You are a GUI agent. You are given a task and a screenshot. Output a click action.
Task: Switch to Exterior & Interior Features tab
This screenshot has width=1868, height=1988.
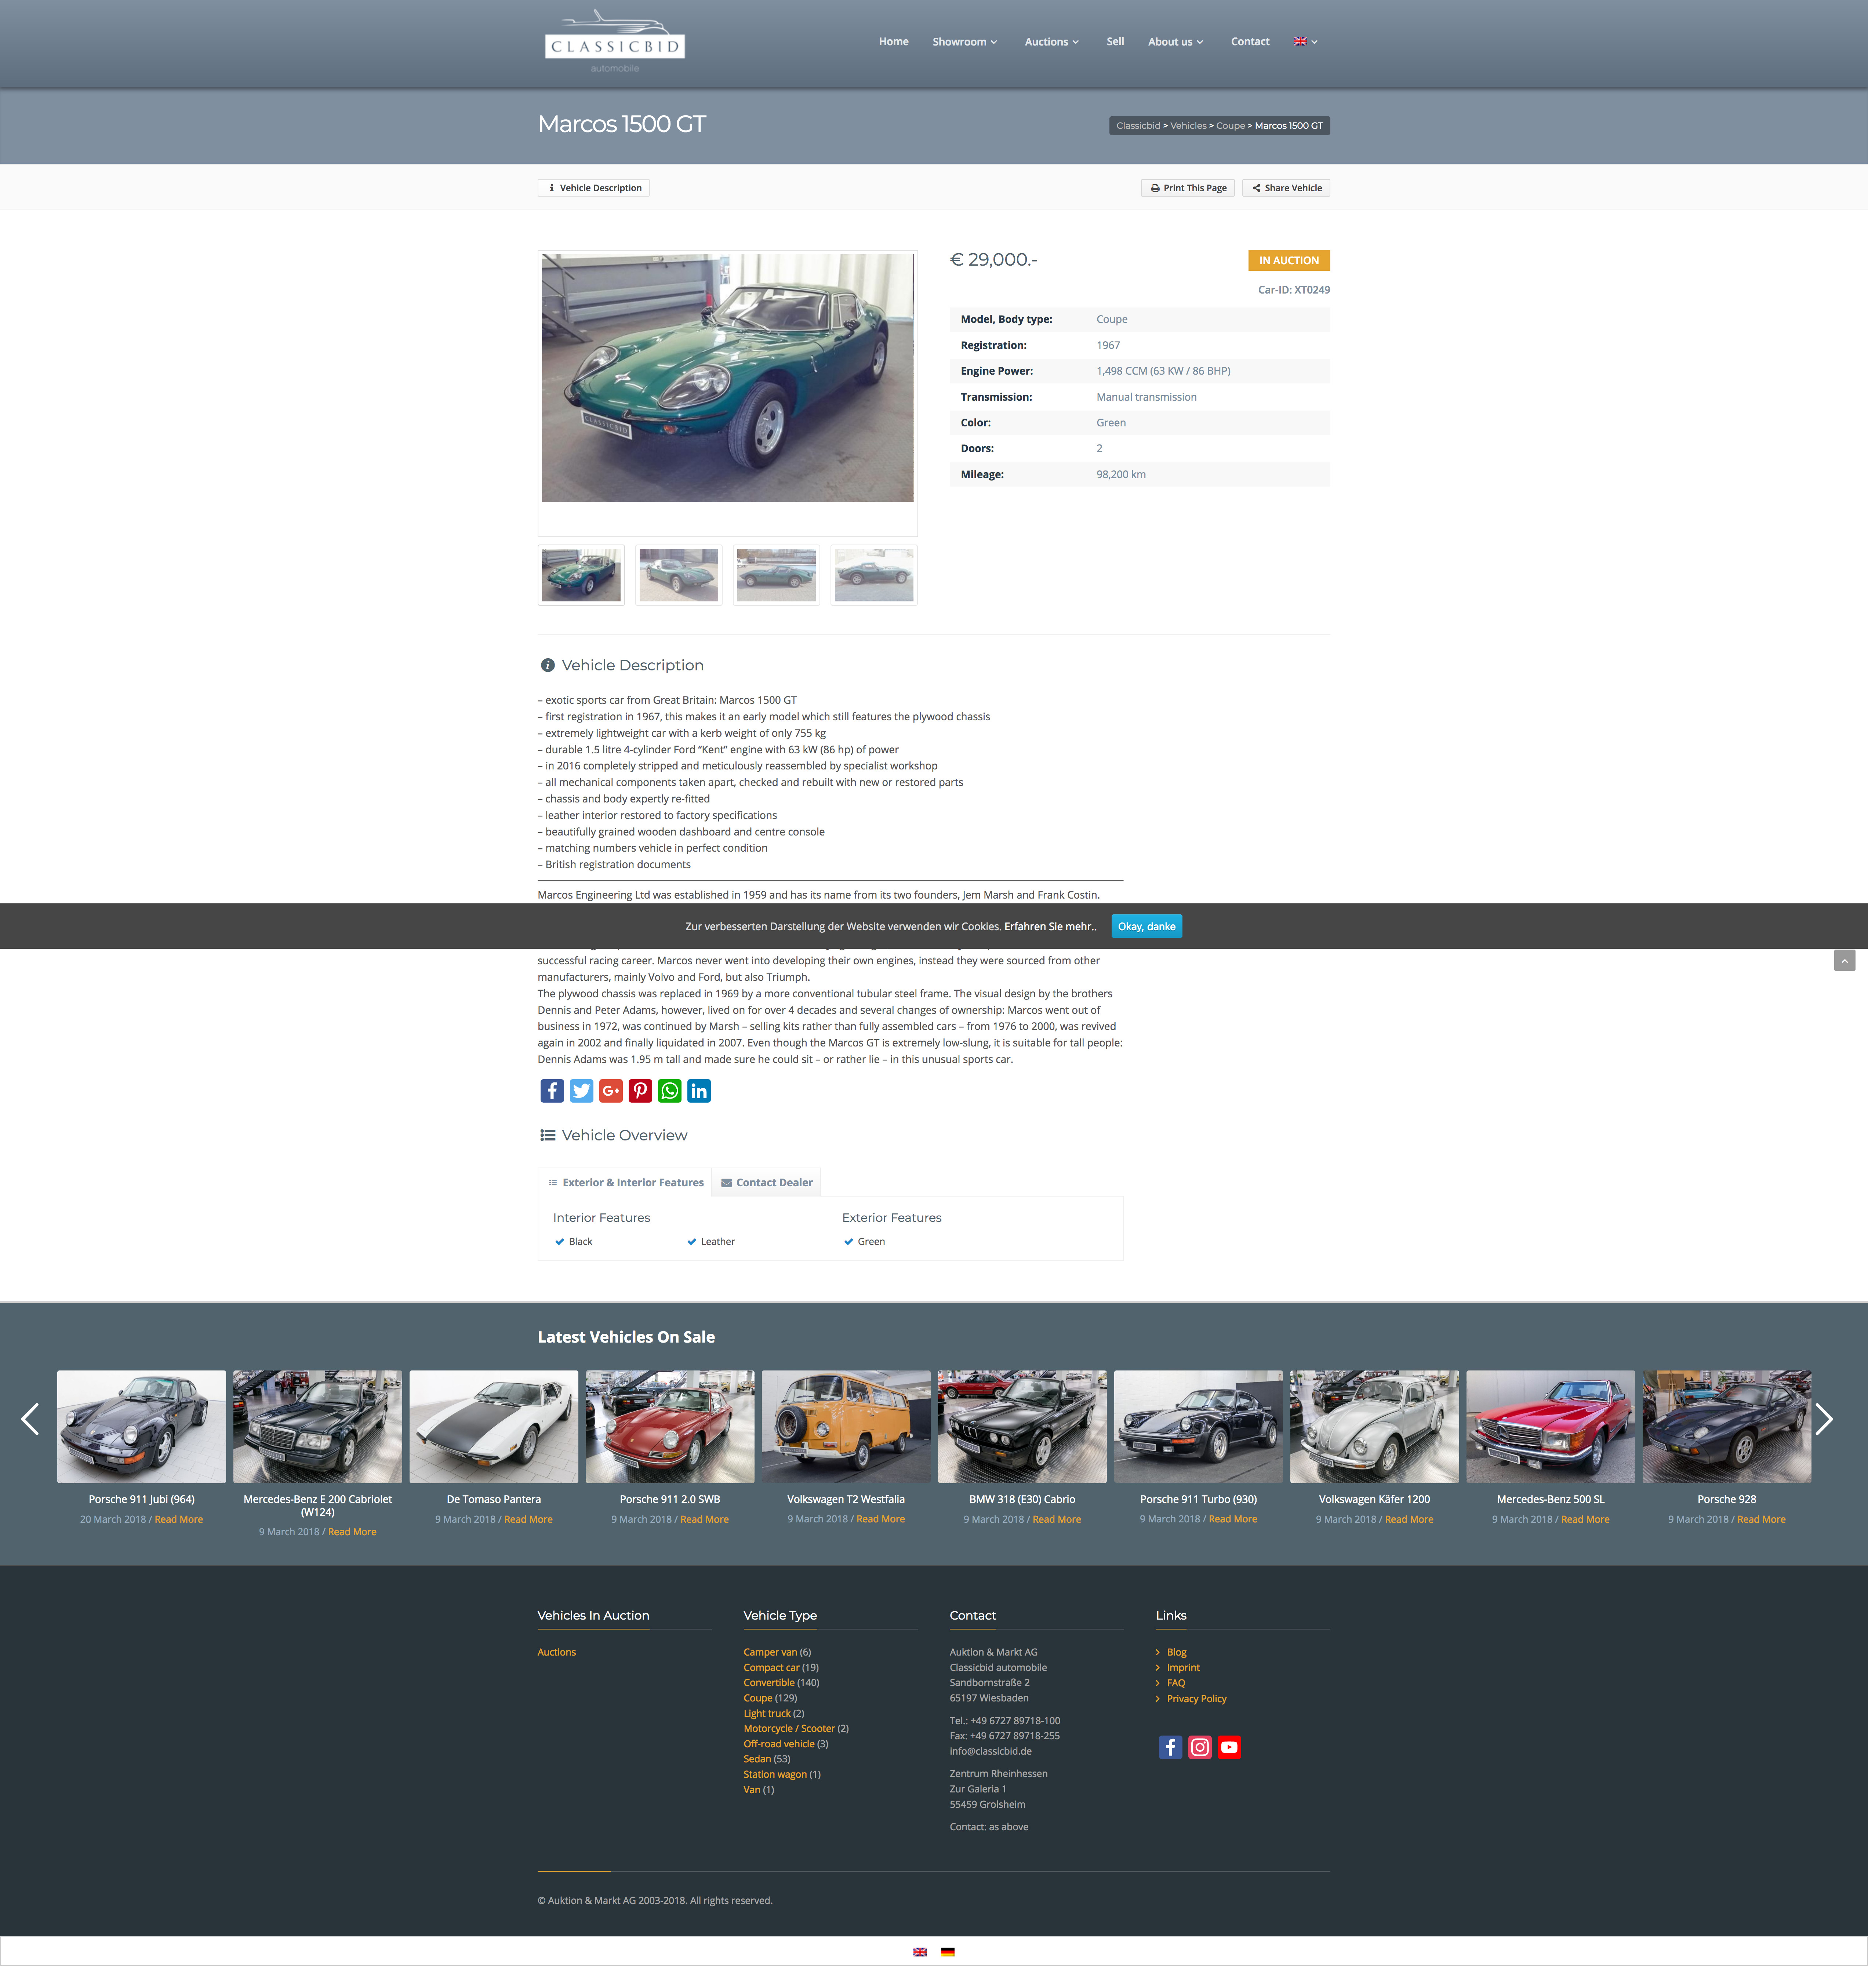(x=625, y=1182)
